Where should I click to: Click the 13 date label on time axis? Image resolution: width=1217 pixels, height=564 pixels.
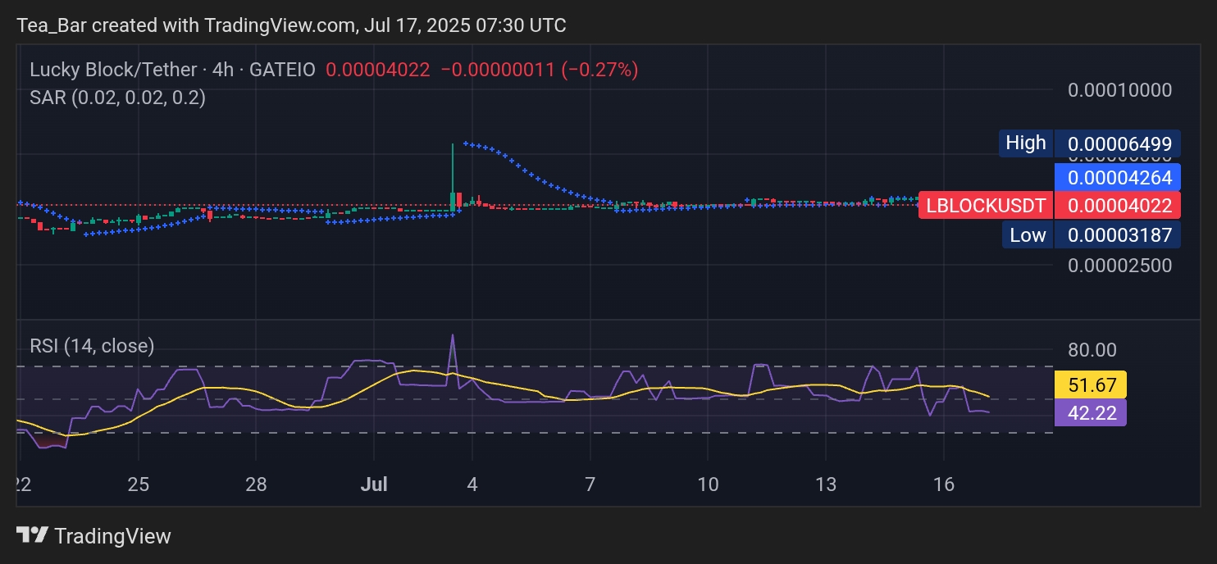[x=826, y=484]
